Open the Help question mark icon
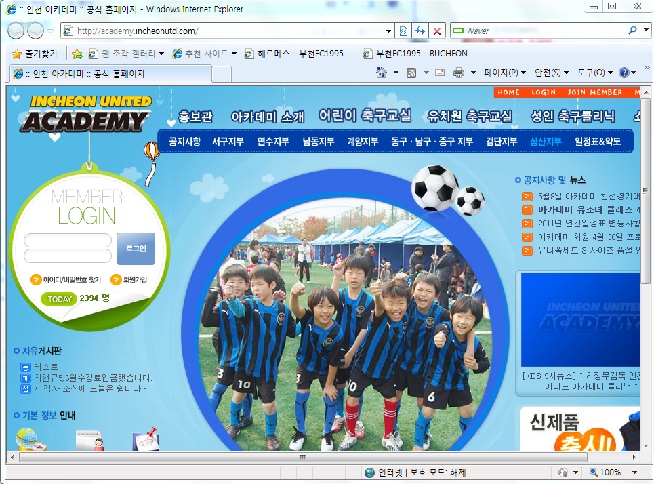Image resolution: width=654 pixels, height=484 pixels. (624, 73)
